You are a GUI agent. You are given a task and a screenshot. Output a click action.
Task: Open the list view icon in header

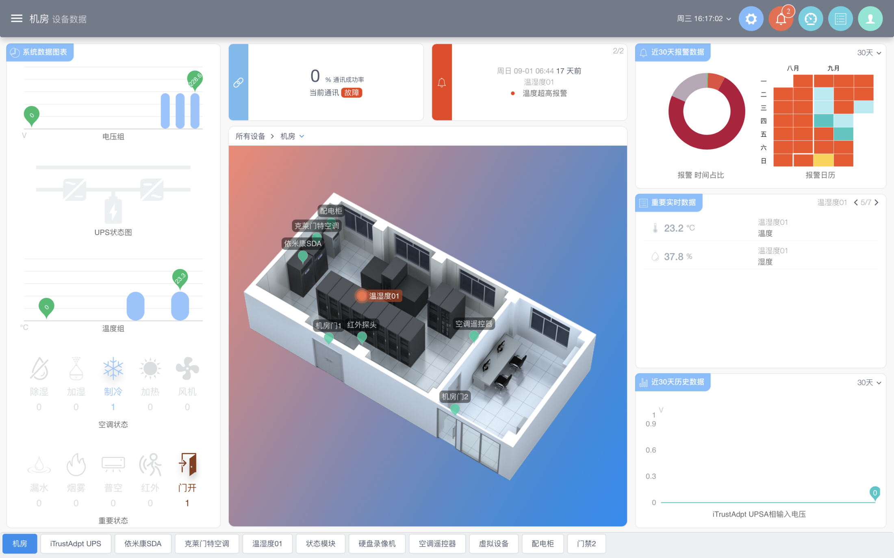(x=840, y=19)
